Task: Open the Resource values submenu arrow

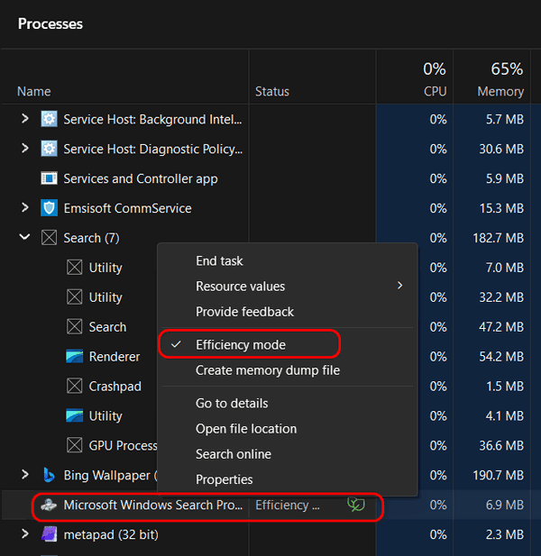Action: click(399, 286)
